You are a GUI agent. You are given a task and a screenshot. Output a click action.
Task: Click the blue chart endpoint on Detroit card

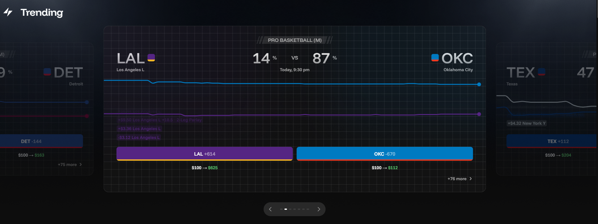87,102
